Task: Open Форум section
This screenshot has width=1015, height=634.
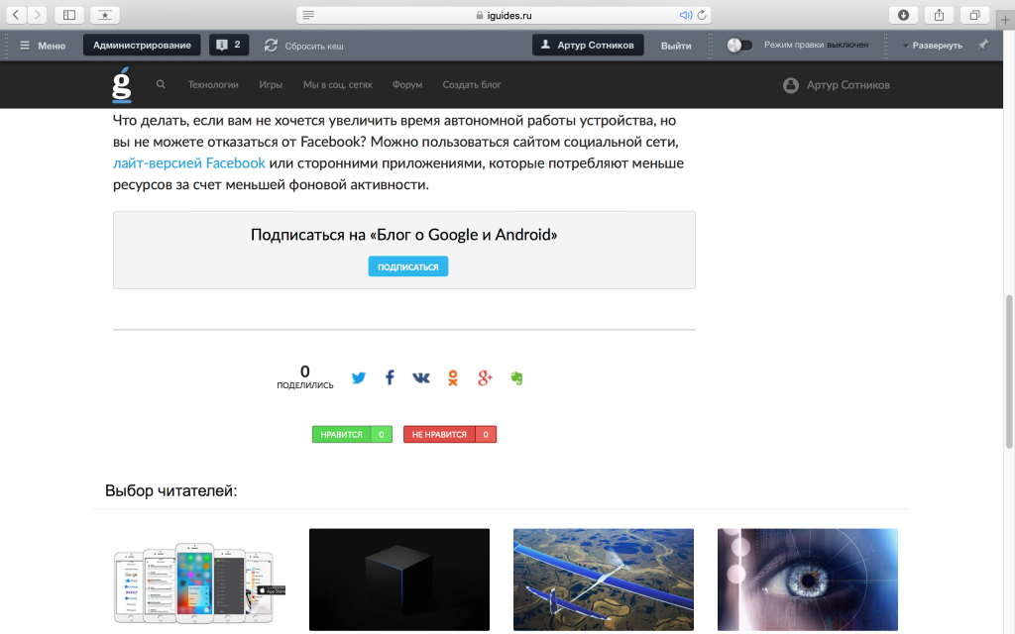Action: 407,85
